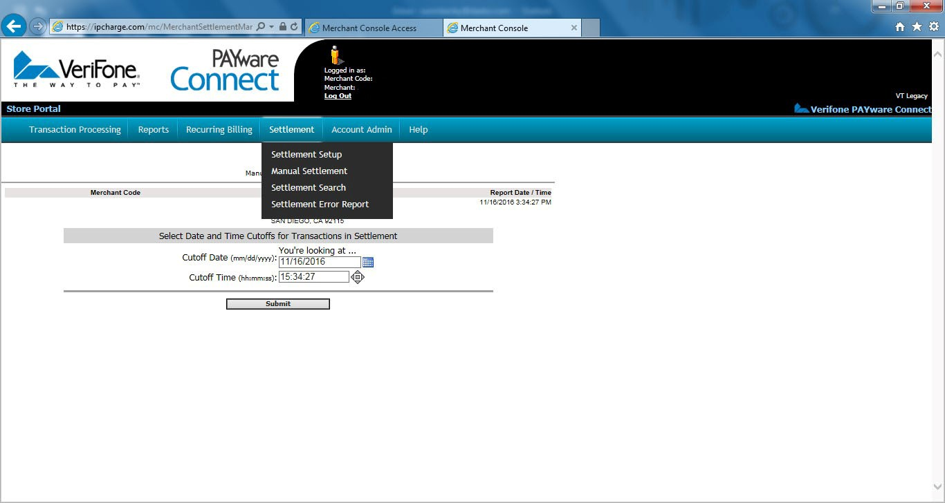Close the Merchant Console tab

tap(574, 28)
